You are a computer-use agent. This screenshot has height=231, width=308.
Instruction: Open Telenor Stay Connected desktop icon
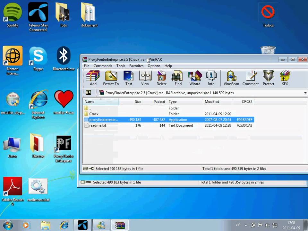pyautogui.click(x=38, y=17)
